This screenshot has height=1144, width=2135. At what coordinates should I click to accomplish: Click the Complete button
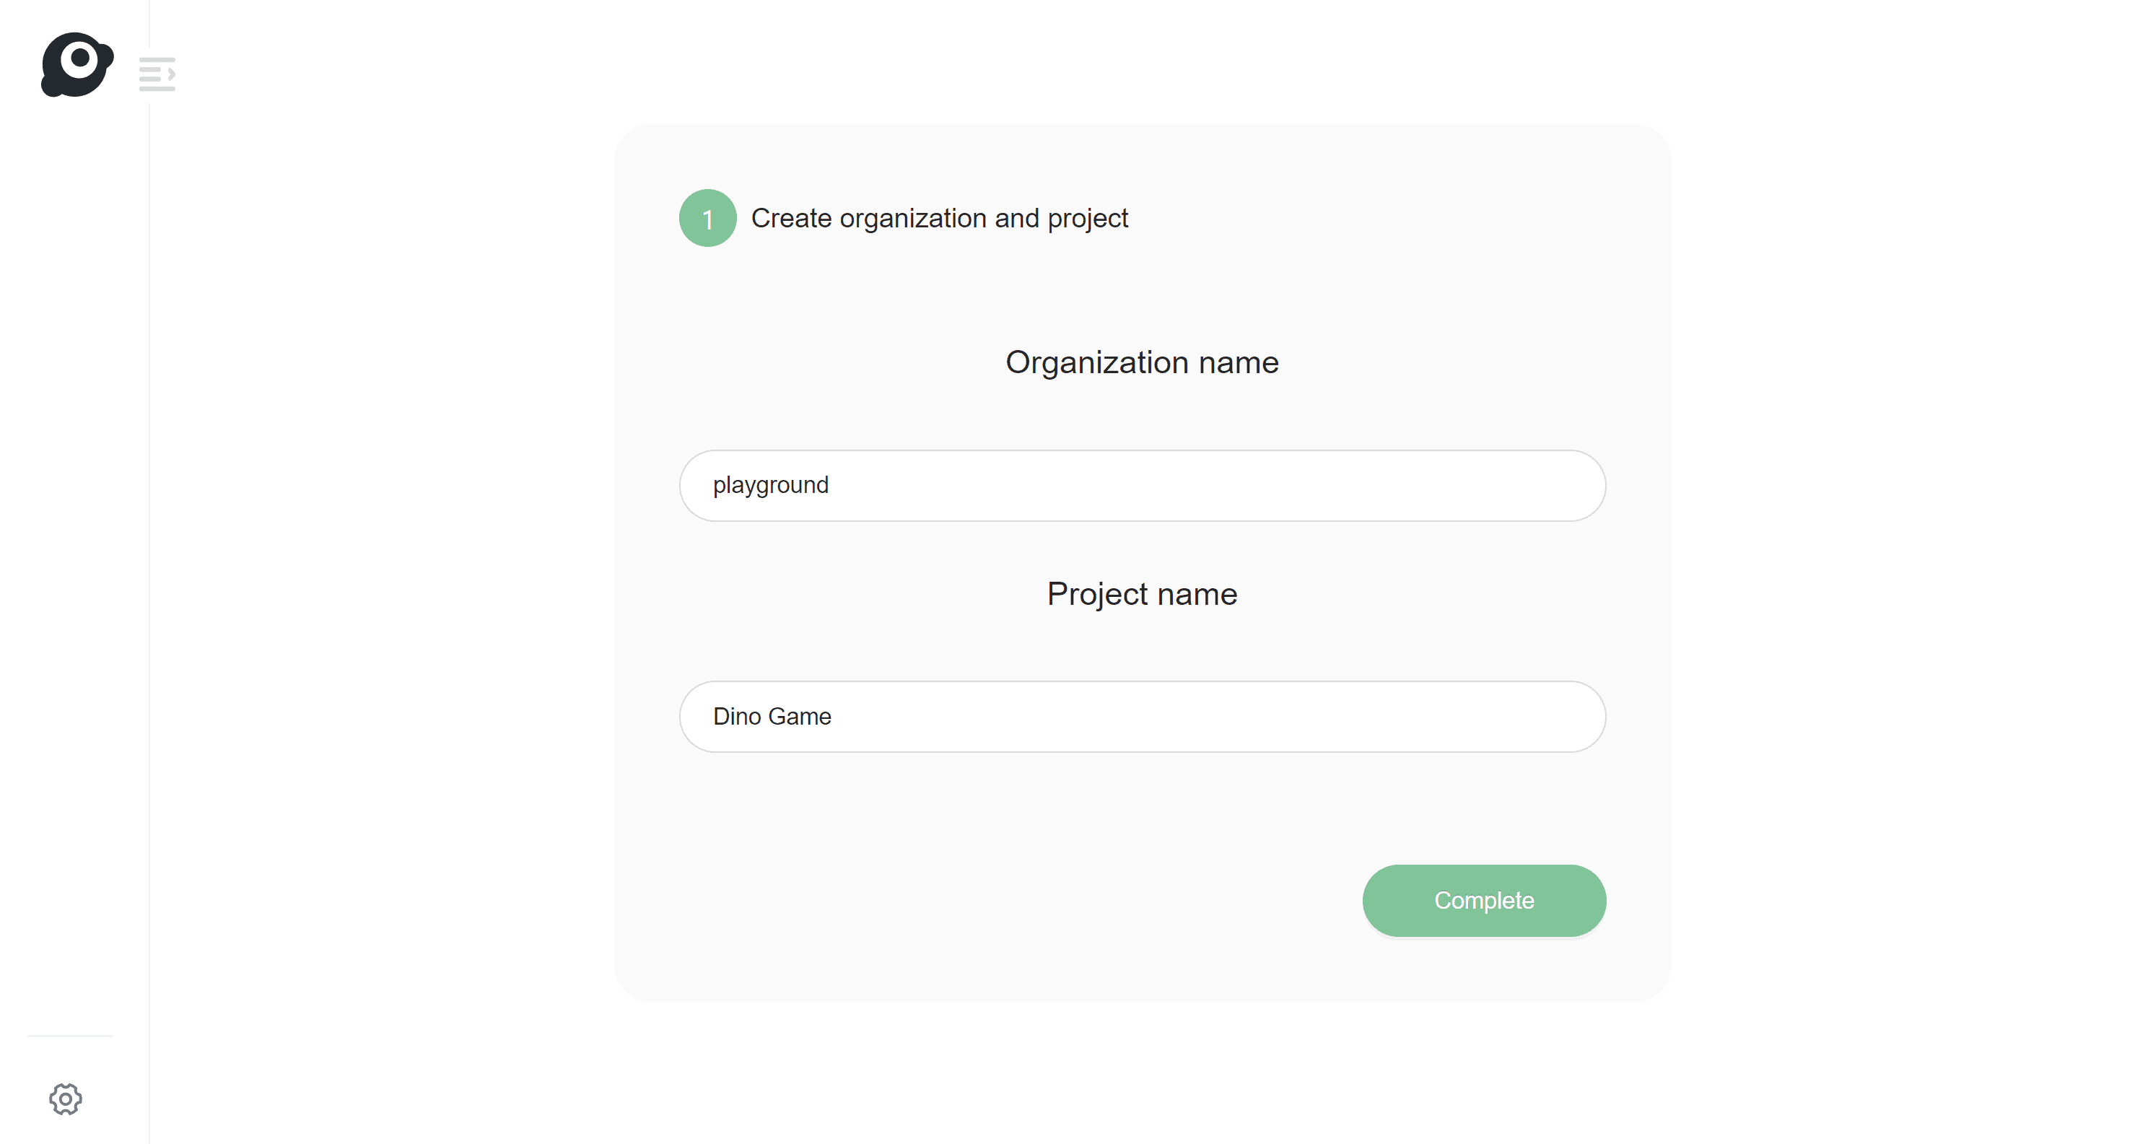[1483, 900]
